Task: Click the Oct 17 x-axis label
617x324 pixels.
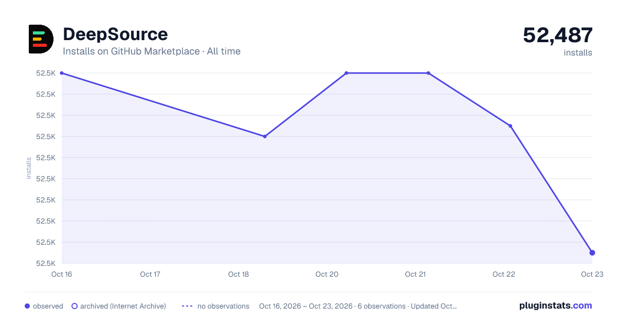Action: 150,274
